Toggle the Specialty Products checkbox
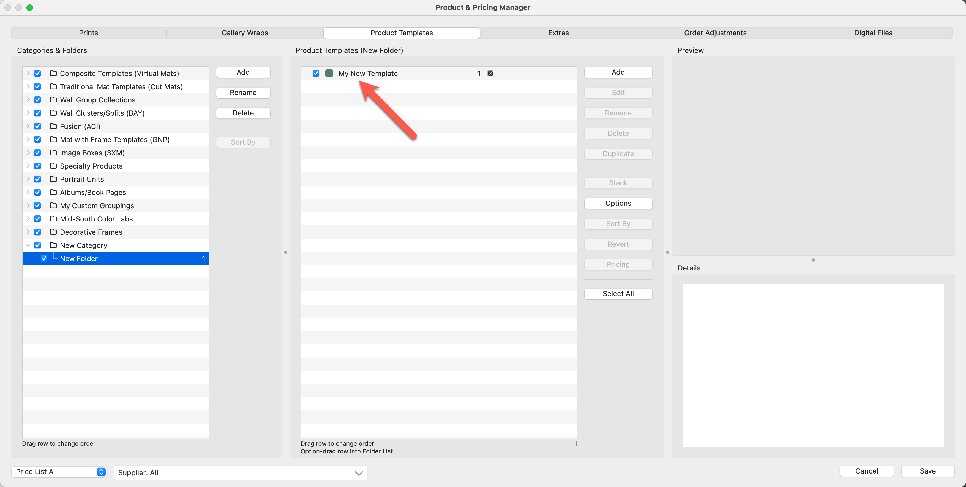This screenshot has width=966, height=487. [37, 166]
